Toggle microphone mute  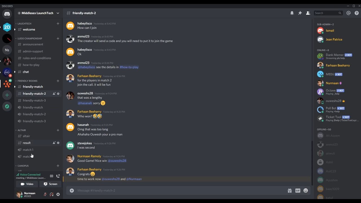45,194
